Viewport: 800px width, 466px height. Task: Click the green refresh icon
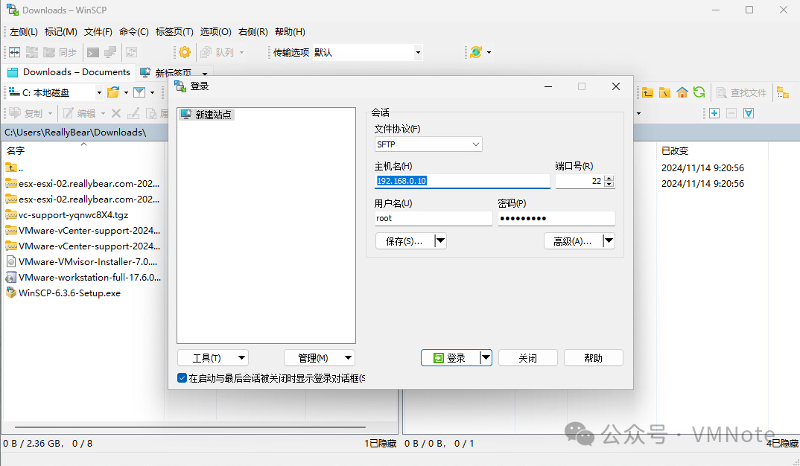[x=699, y=92]
